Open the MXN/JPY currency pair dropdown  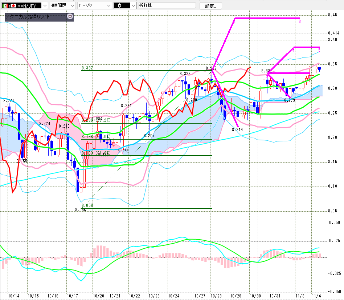[44, 5]
